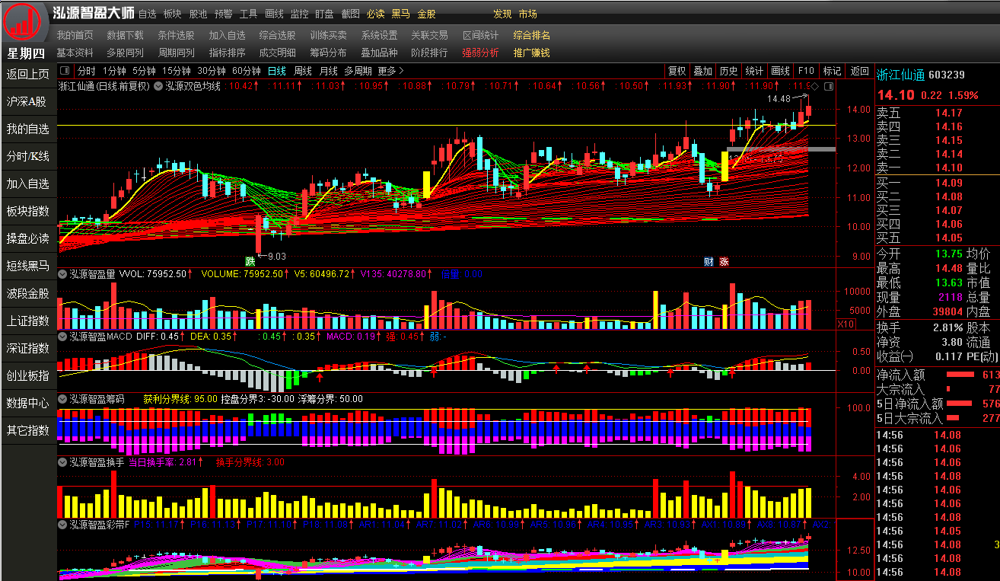Open the dropdown beside 泓源双色均线
The height and width of the screenshot is (581, 1000).
pyautogui.click(x=158, y=86)
